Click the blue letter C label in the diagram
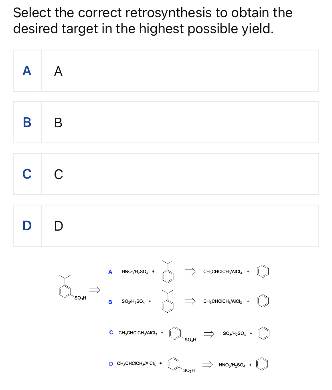The image size is (332, 390). [x=111, y=332]
